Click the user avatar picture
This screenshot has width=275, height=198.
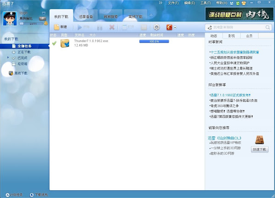click(x=10, y=19)
